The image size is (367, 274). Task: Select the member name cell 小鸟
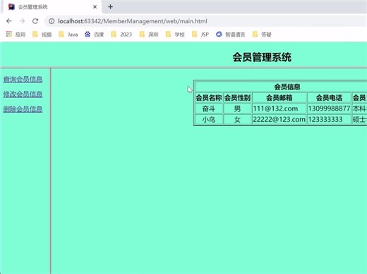(209, 120)
